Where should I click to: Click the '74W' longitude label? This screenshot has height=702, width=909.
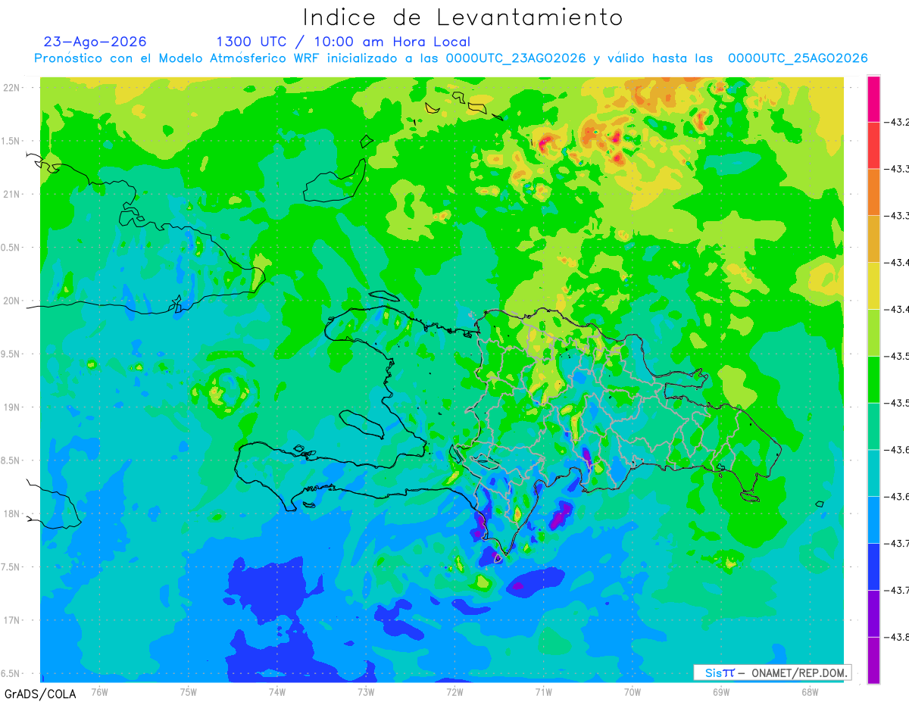[x=276, y=691]
